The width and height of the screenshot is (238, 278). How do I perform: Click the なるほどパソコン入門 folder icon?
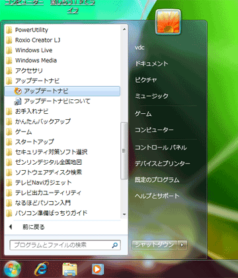9,203
